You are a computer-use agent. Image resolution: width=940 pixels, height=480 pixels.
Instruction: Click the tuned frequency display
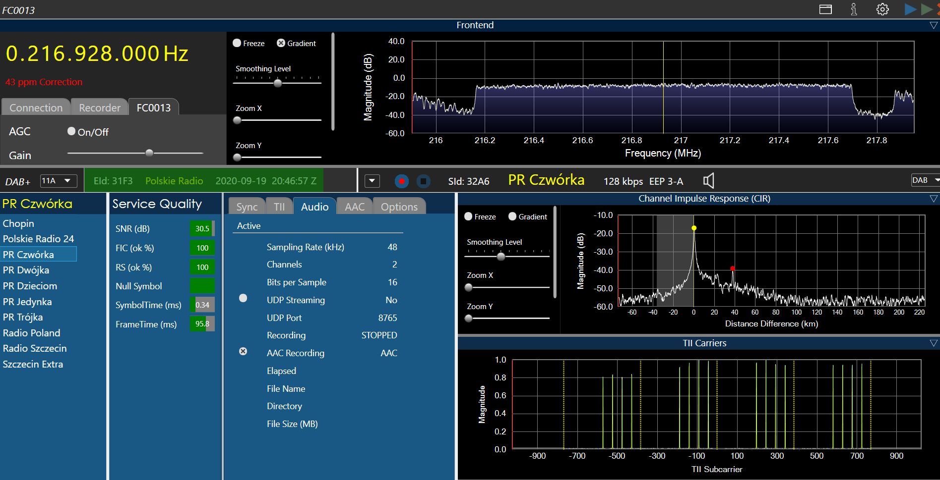point(97,53)
